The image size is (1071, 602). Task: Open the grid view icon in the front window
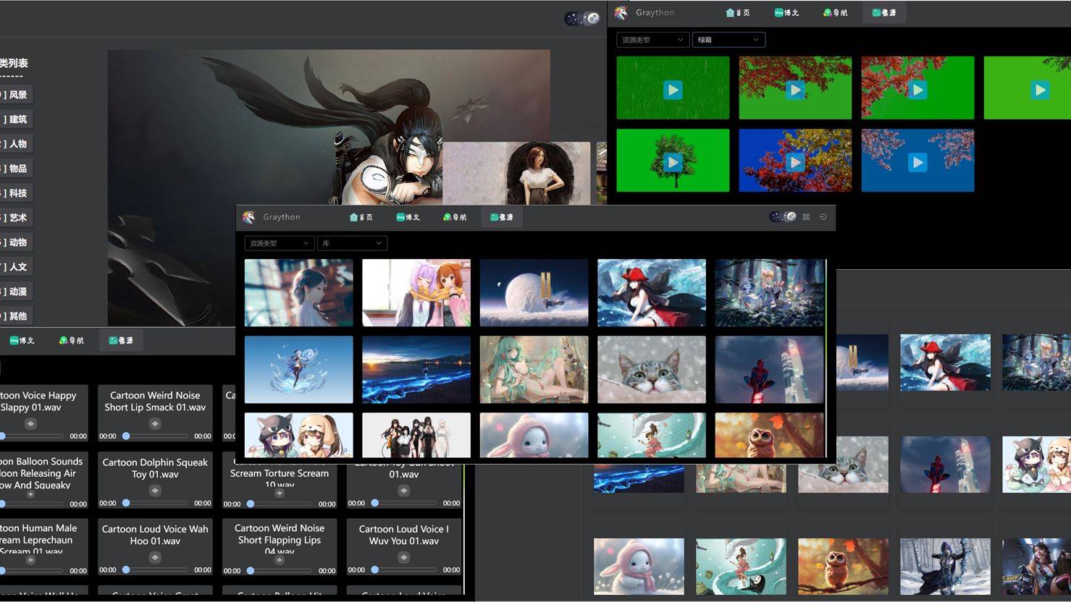point(806,217)
